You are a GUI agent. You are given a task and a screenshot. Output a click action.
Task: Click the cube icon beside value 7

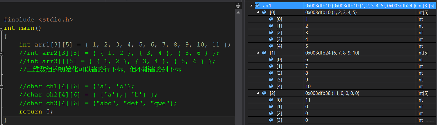(271, 66)
